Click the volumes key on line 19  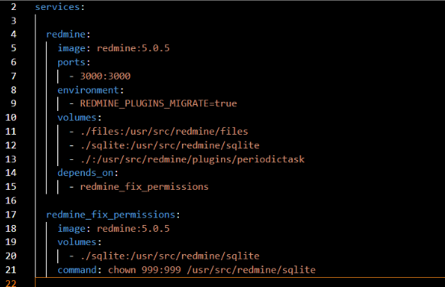77,242
